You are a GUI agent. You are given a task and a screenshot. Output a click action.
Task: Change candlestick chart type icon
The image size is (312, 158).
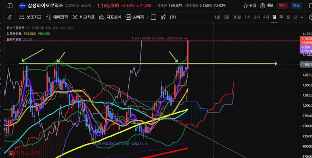point(163,17)
